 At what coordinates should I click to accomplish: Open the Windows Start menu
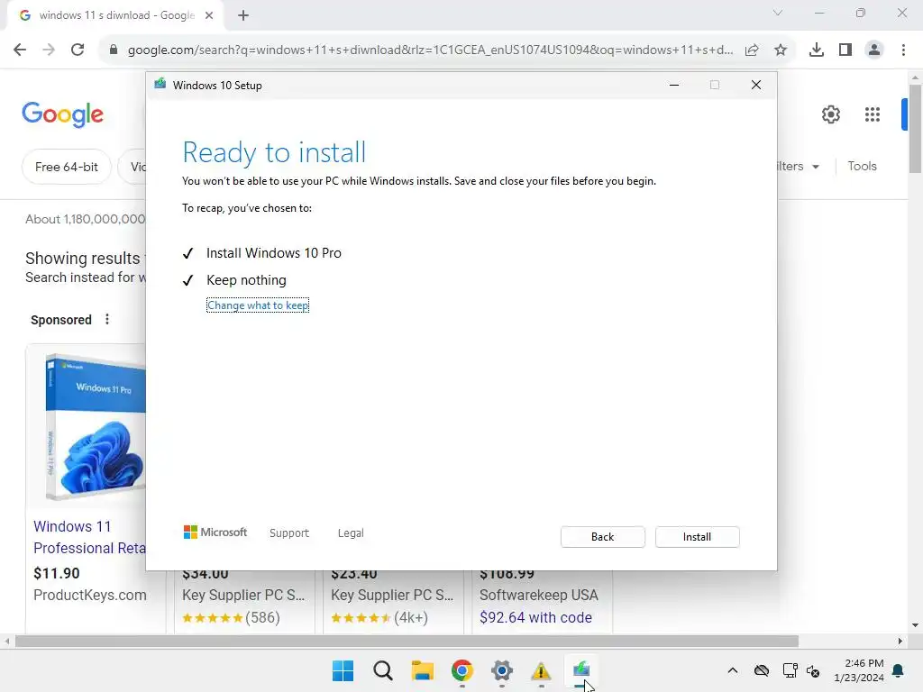343,670
